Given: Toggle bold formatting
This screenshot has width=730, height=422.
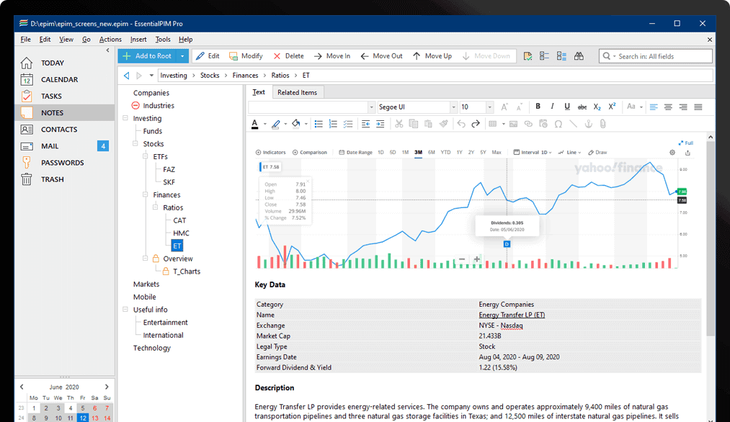Looking at the screenshot, I should pyautogui.click(x=538, y=107).
